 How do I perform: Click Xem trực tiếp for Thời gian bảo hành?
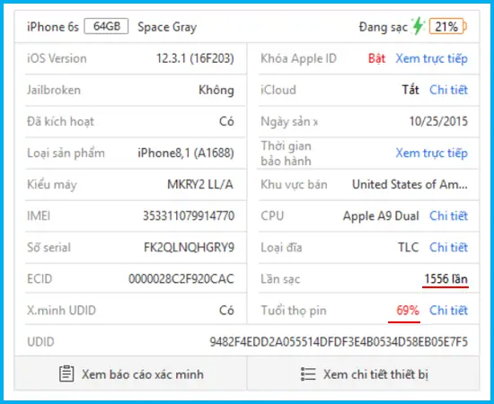[431, 153]
